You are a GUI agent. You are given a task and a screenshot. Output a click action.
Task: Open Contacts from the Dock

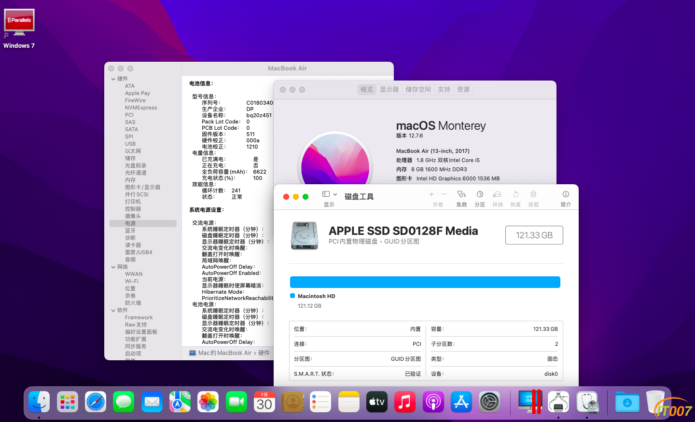pyautogui.click(x=292, y=402)
